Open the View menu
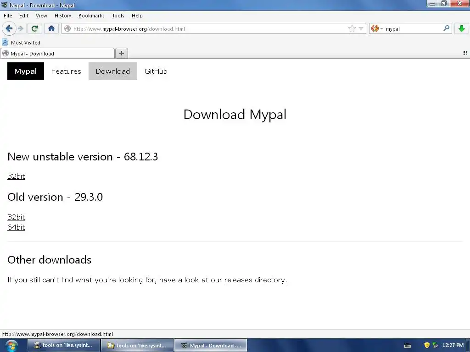Image resolution: width=470 pixels, height=352 pixels. 41,16
